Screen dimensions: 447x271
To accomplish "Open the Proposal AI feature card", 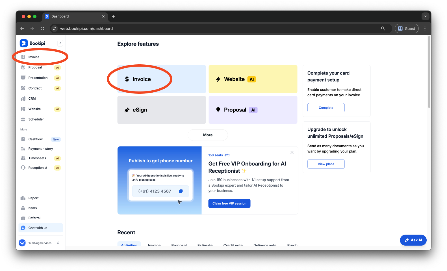I will pos(253,110).
